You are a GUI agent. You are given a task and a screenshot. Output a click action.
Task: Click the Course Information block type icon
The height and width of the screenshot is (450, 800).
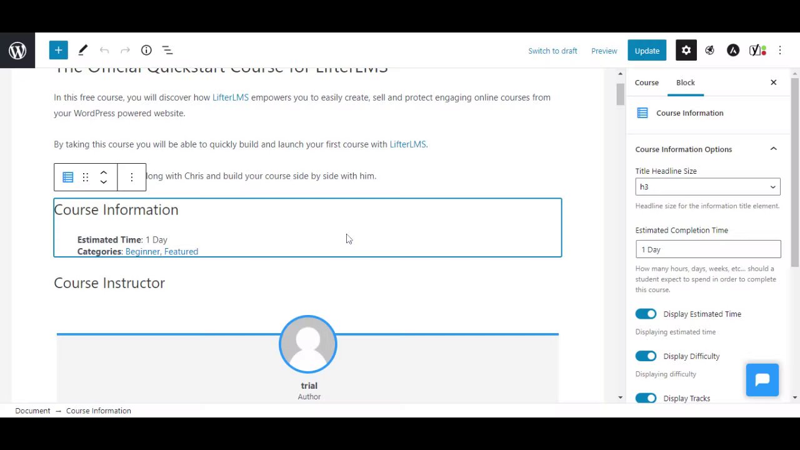point(68,177)
